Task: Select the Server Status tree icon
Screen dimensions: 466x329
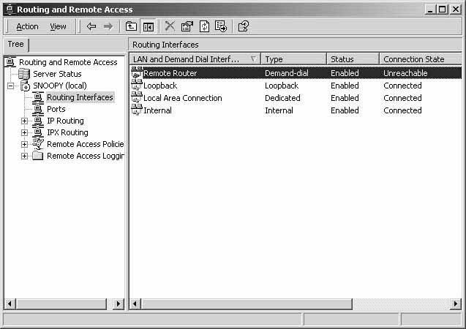Action: (x=24, y=74)
